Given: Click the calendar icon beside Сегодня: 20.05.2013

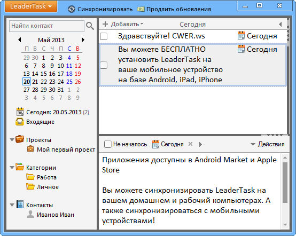Looking at the screenshot, I should tap(20, 112).
